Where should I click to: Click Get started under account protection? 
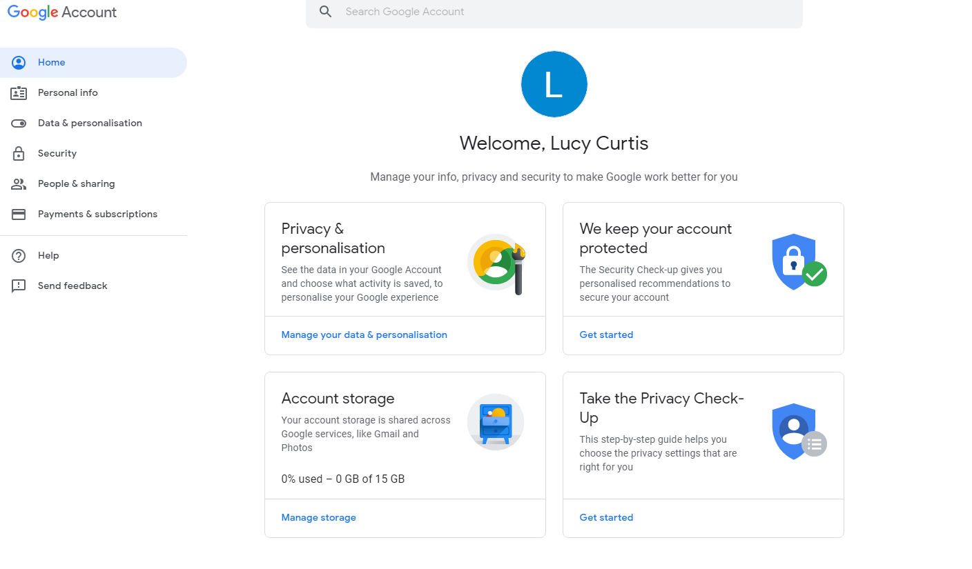(606, 335)
